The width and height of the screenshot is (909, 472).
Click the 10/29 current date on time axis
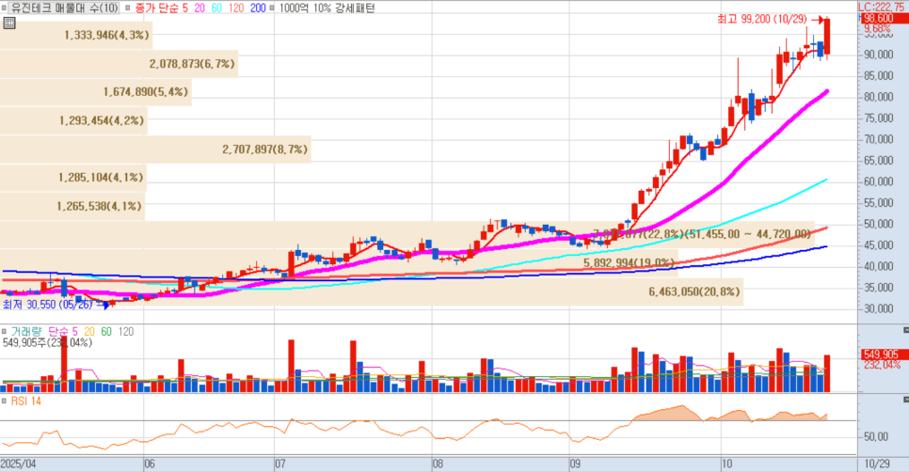tap(877, 464)
